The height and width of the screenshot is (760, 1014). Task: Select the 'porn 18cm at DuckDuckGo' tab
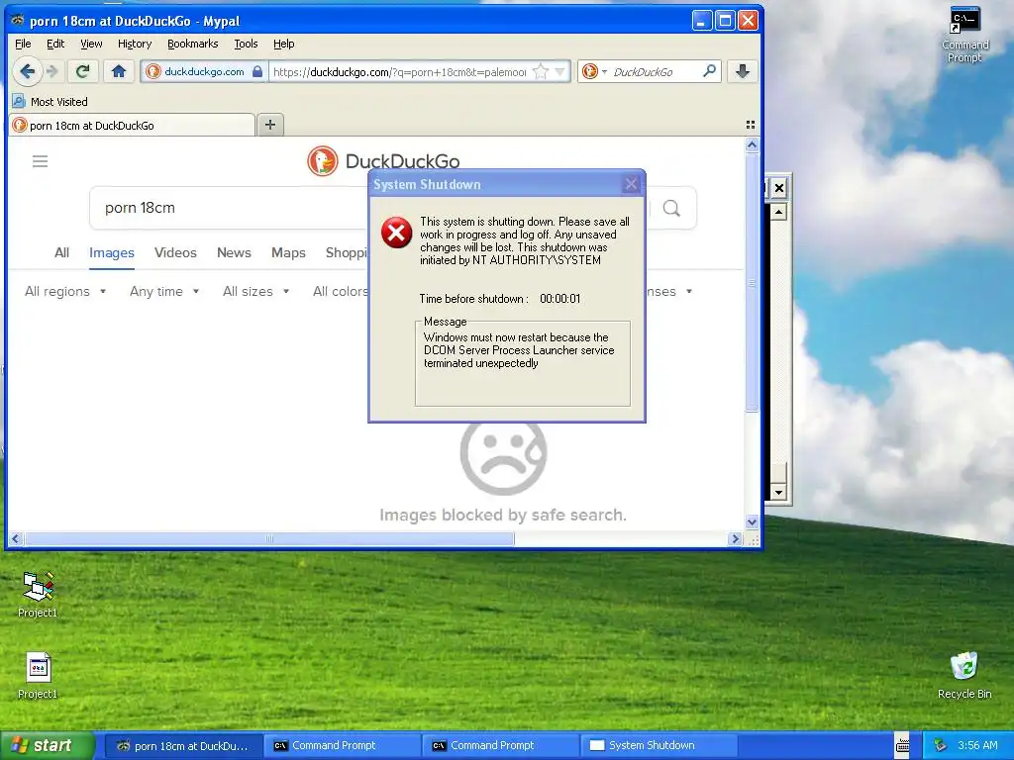click(132, 126)
